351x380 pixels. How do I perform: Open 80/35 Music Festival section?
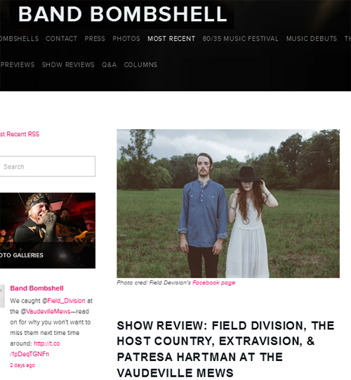(x=240, y=39)
